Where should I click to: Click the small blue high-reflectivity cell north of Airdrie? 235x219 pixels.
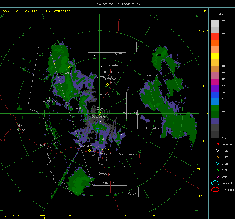(x=97, y=129)
